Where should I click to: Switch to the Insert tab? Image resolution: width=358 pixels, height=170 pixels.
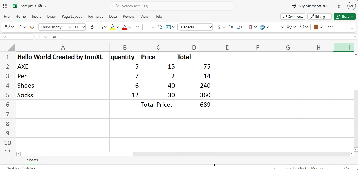click(x=36, y=16)
